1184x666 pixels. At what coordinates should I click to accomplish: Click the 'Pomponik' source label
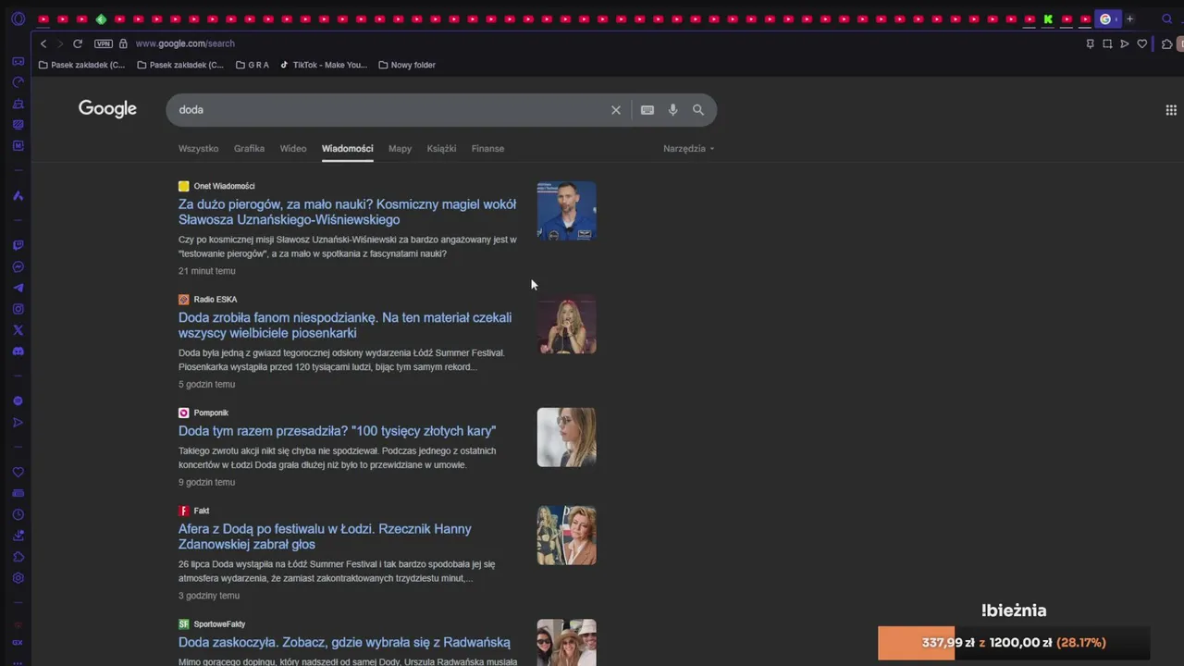[x=211, y=413]
